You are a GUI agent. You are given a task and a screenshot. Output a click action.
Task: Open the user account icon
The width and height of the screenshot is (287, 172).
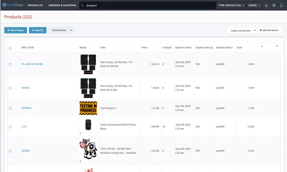[282, 5]
